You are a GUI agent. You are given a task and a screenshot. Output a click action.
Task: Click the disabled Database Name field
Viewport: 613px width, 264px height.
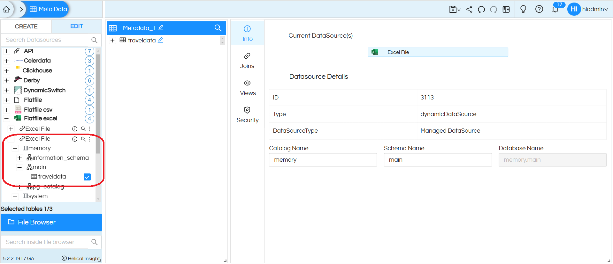point(552,160)
